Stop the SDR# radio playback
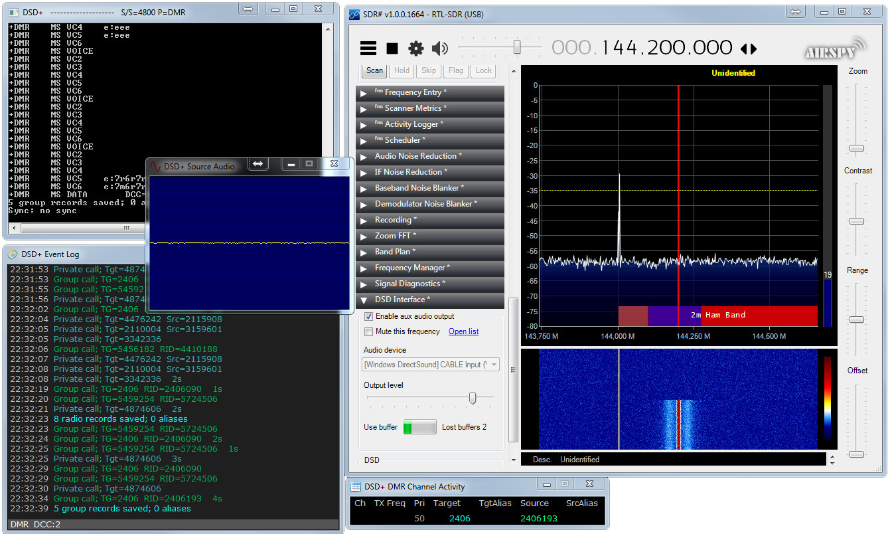Viewport: 890px width, 534px height. (x=392, y=48)
